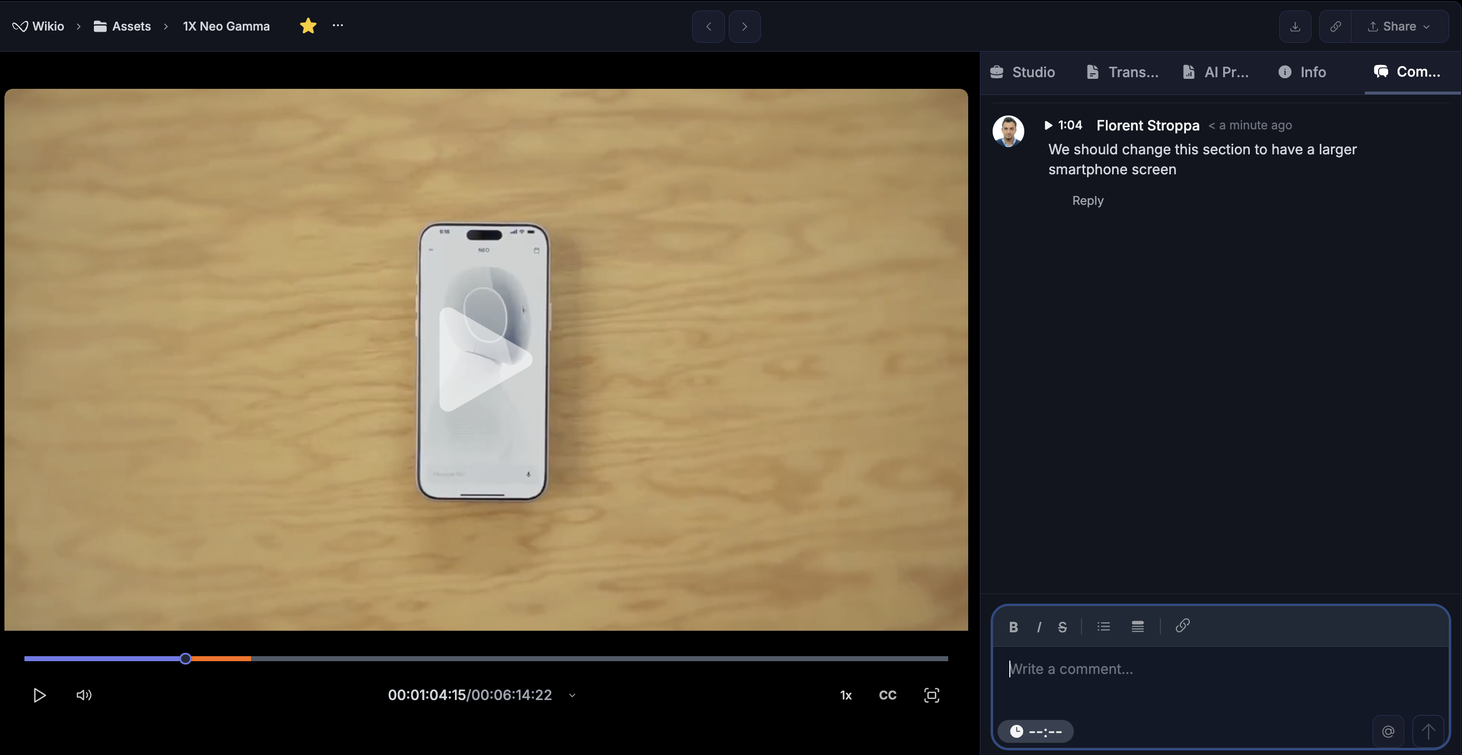1462x755 pixels.
Task: Insert link in comment editor
Action: point(1182,626)
